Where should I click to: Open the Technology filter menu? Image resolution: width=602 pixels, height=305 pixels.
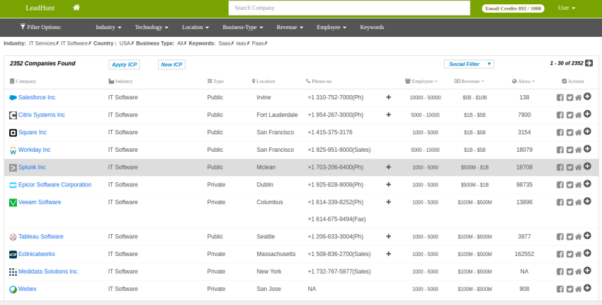click(152, 27)
